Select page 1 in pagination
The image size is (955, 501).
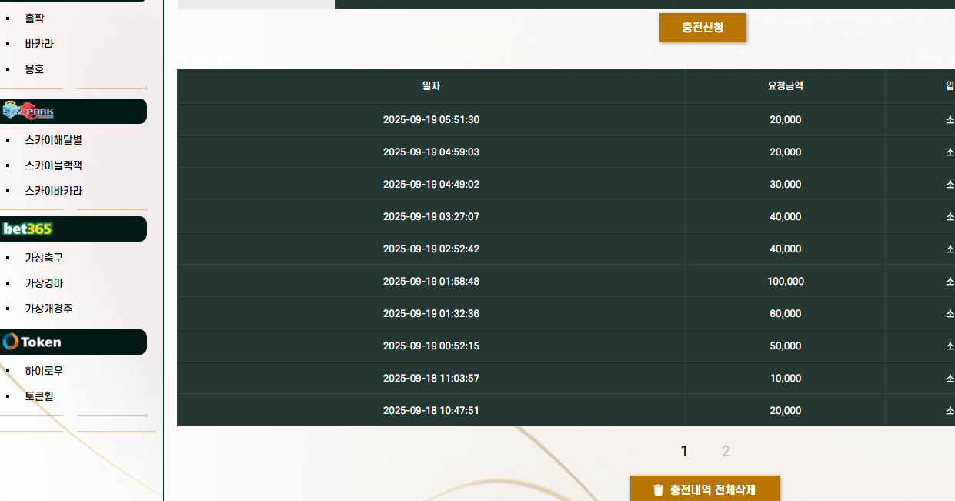(x=684, y=452)
